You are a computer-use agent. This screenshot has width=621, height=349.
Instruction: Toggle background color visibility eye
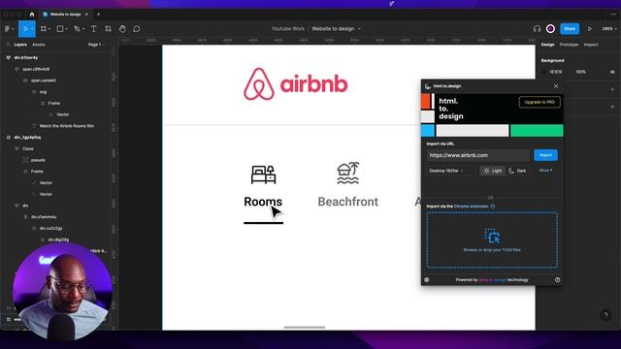(x=612, y=72)
